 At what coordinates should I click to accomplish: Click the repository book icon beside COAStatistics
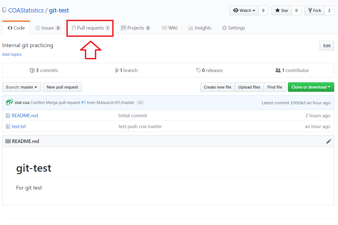pyautogui.click(x=4, y=10)
